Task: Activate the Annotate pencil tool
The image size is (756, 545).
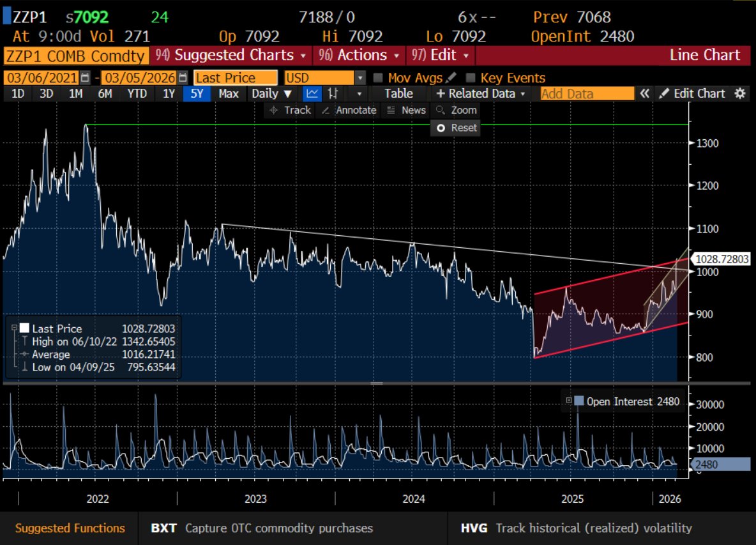Action: pos(349,111)
